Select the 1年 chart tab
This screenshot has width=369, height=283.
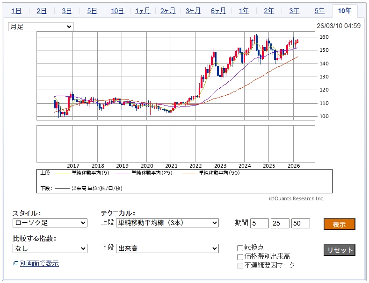click(x=244, y=11)
